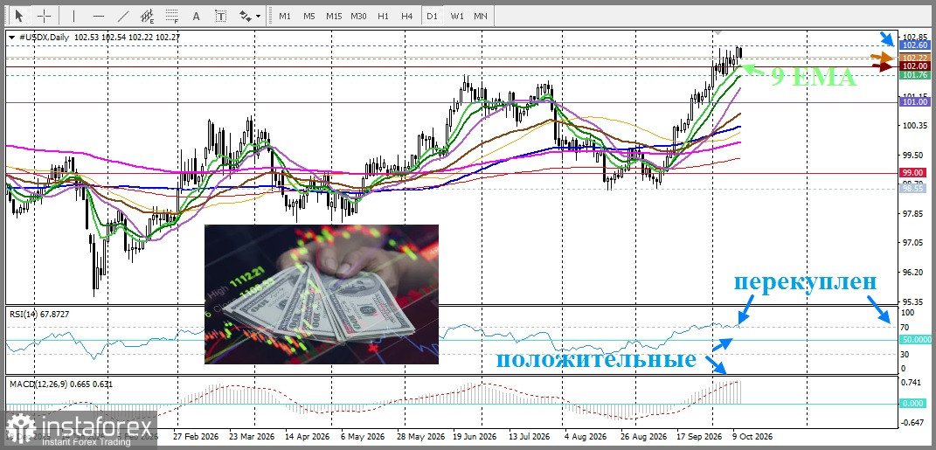Switch chart to M15 timeframe
The image size is (936, 450).
(x=334, y=16)
